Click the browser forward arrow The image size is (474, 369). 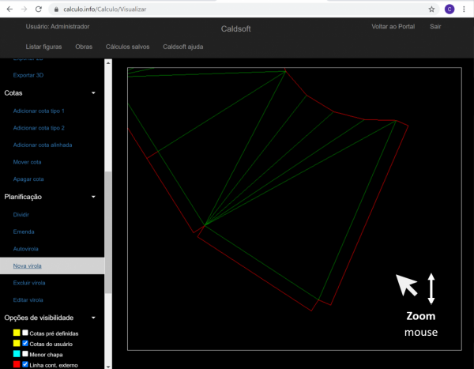pyautogui.click(x=23, y=9)
